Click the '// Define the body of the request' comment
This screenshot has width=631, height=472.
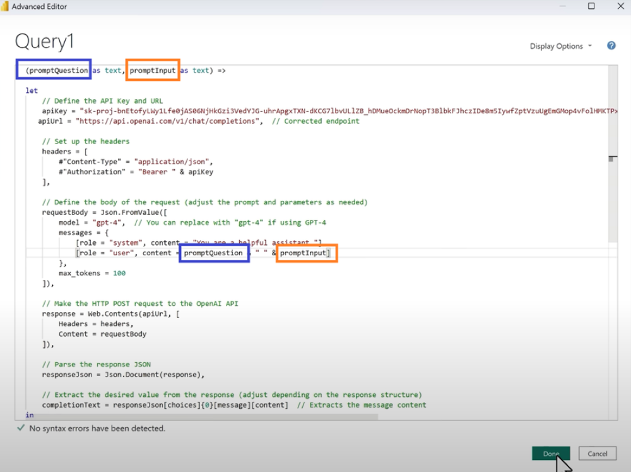pyautogui.click(x=205, y=202)
